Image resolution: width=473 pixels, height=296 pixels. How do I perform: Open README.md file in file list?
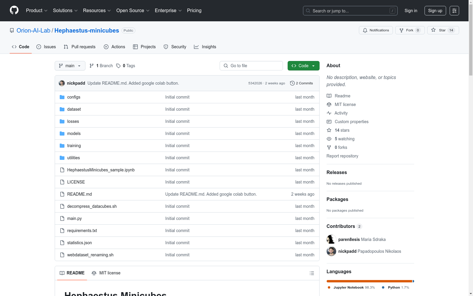[80, 194]
